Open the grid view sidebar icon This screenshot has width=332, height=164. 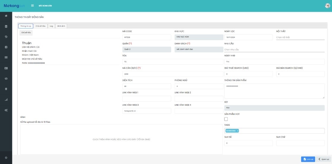pyautogui.click(x=6, y=57)
